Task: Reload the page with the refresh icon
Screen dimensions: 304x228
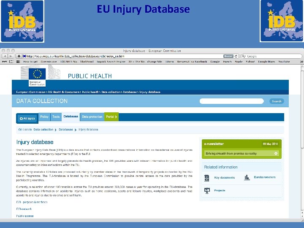Action: [x=236, y=56]
